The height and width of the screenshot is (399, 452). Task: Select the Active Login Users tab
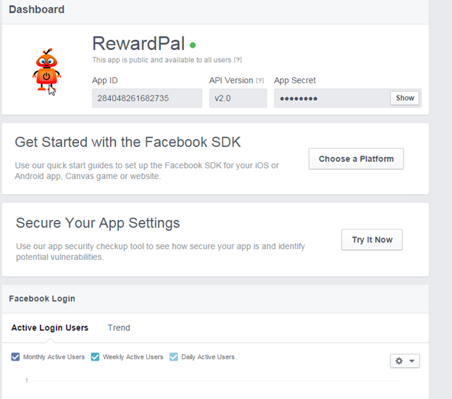tap(50, 327)
